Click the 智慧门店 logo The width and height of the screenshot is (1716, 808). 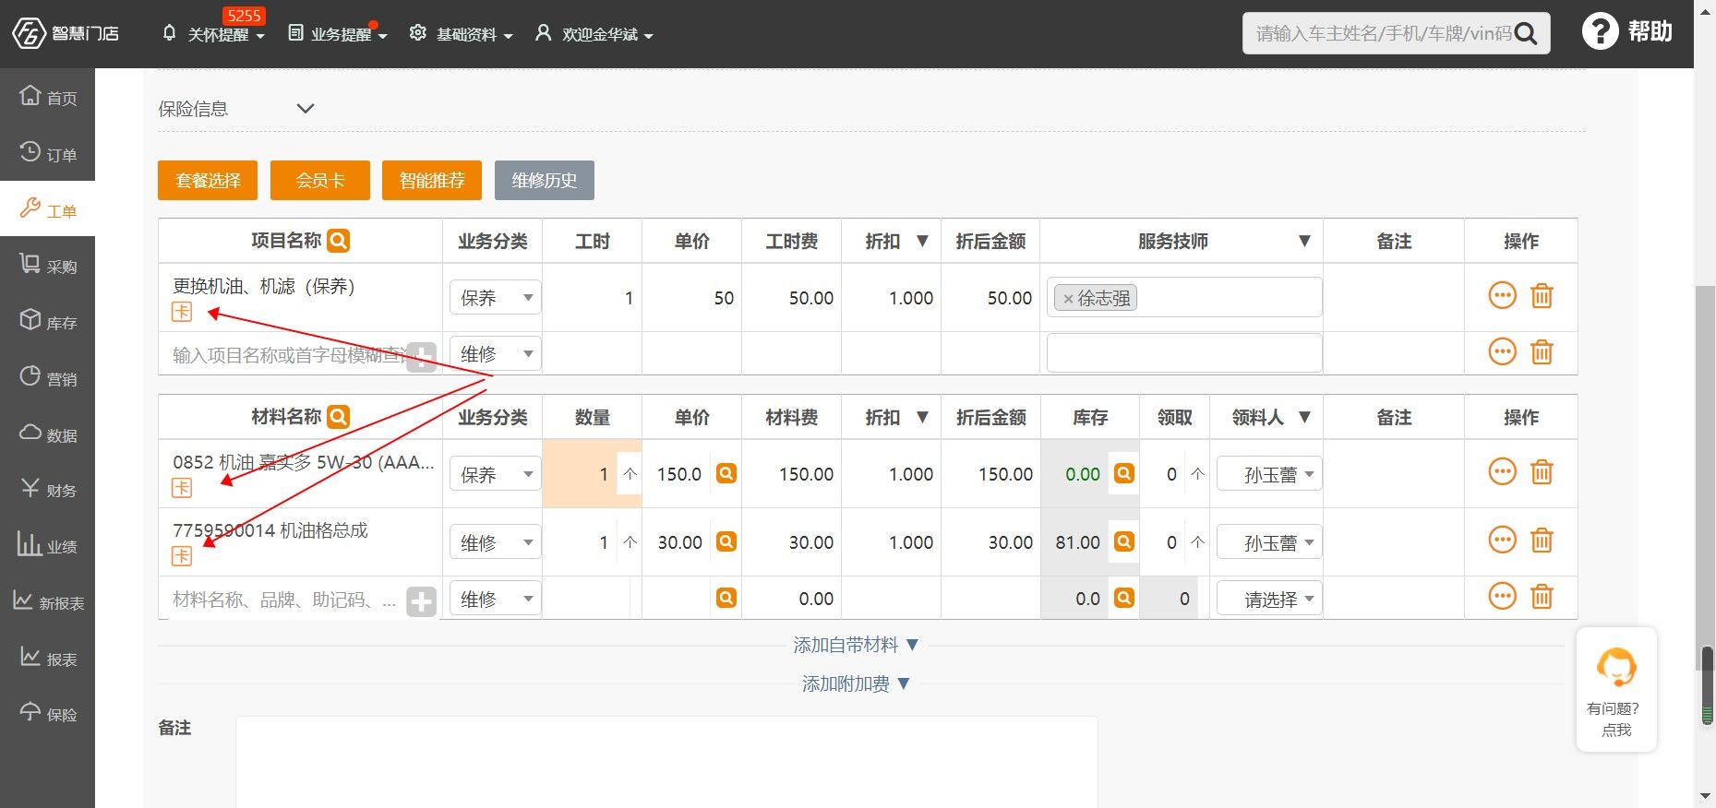[x=65, y=33]
